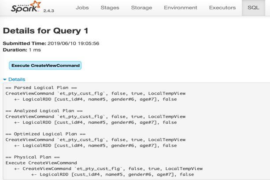
Task: Select the SQL tab
Action: [253, 8]
